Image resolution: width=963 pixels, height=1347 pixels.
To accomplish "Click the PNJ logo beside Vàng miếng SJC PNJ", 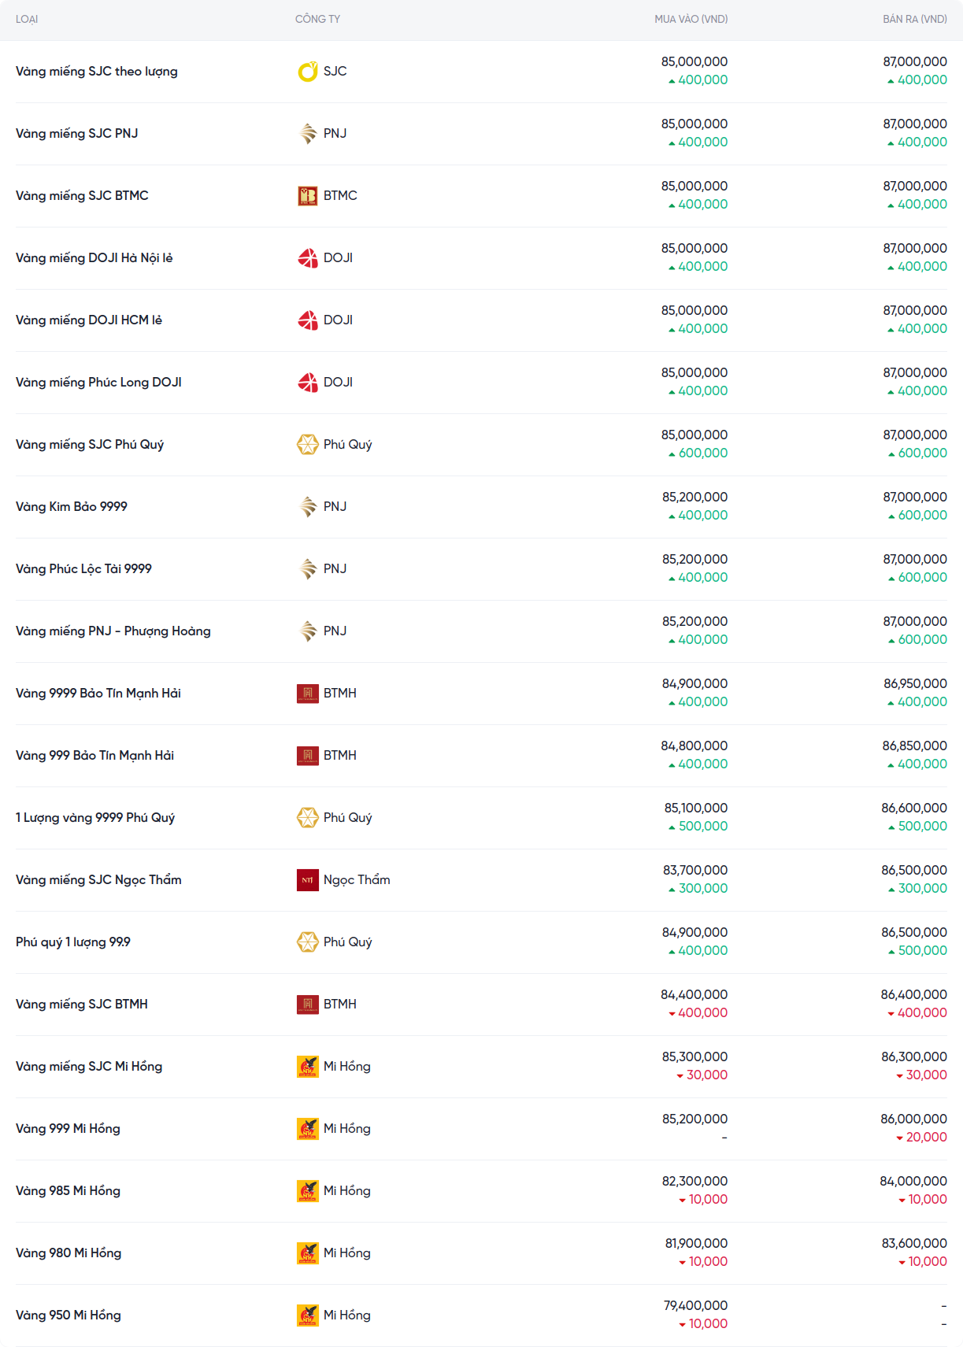I will pyautogui.click(x=308, y=134).
